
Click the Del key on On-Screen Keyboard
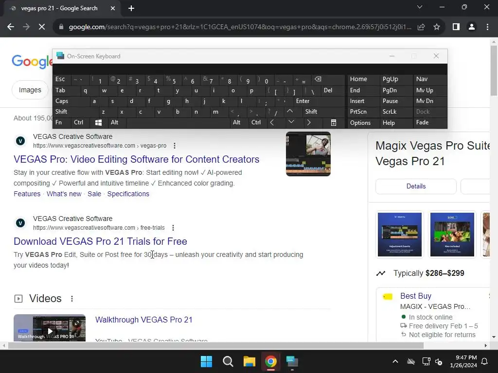pos(333,90)
